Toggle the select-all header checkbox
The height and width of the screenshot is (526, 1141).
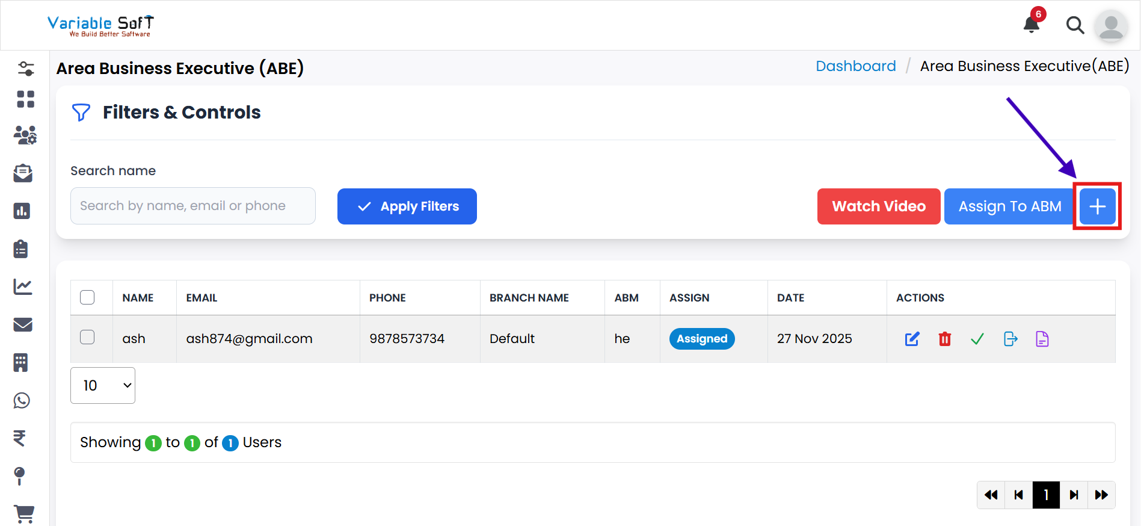click(x=87, y=297)
